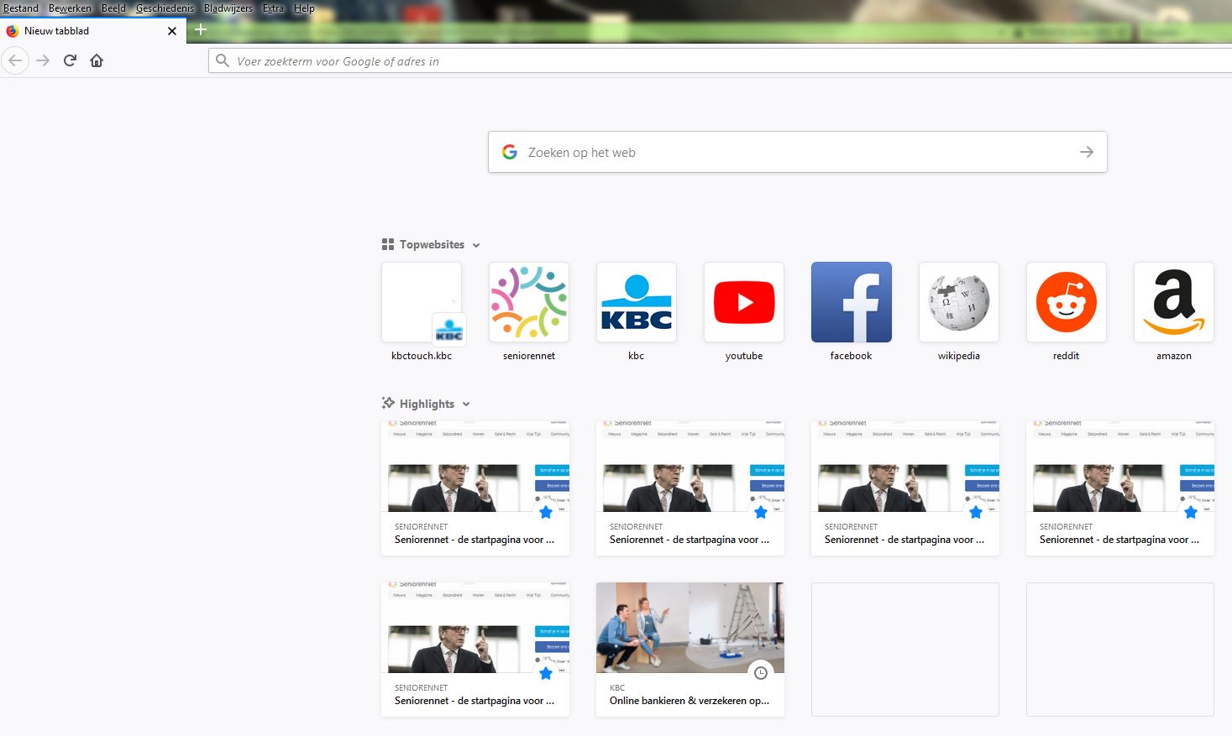The image size is (1232, 736).
Task: Open the home page icon
Action: tap(97, 60)
